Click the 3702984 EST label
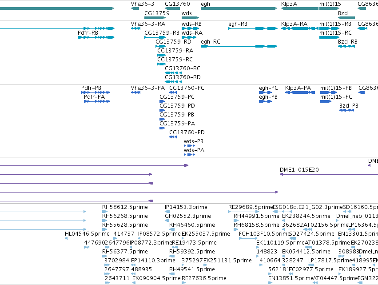This screenshot has width=378, height=285. tap(117, 261)
